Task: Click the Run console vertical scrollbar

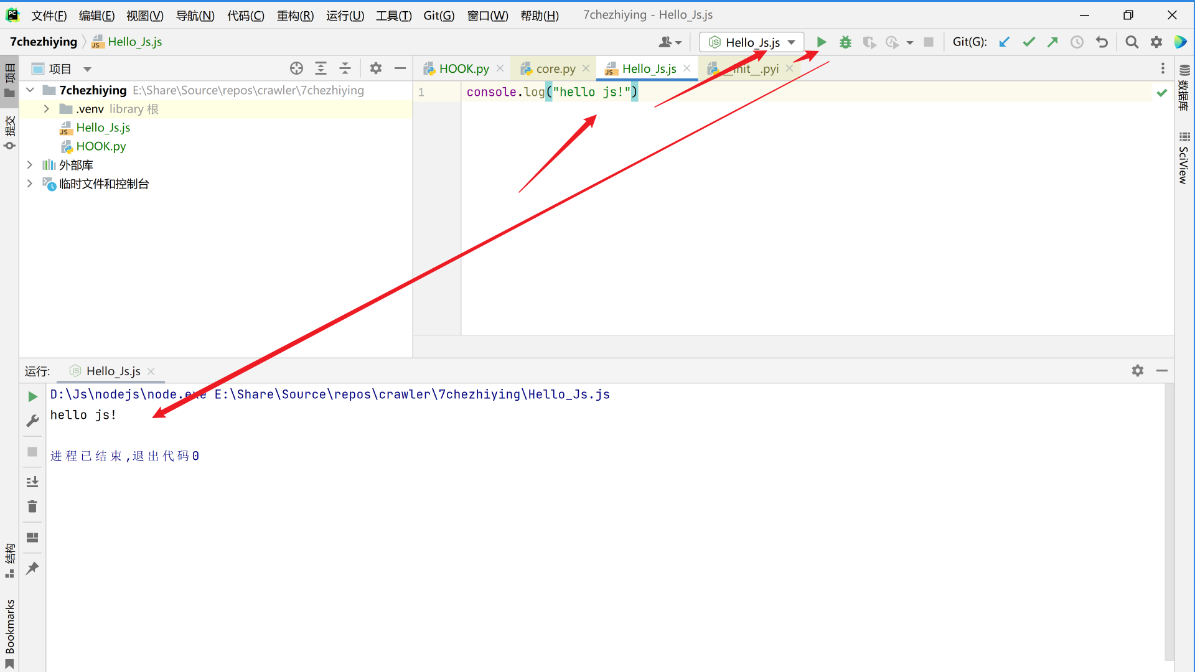Action: (x=1169, y=523)
